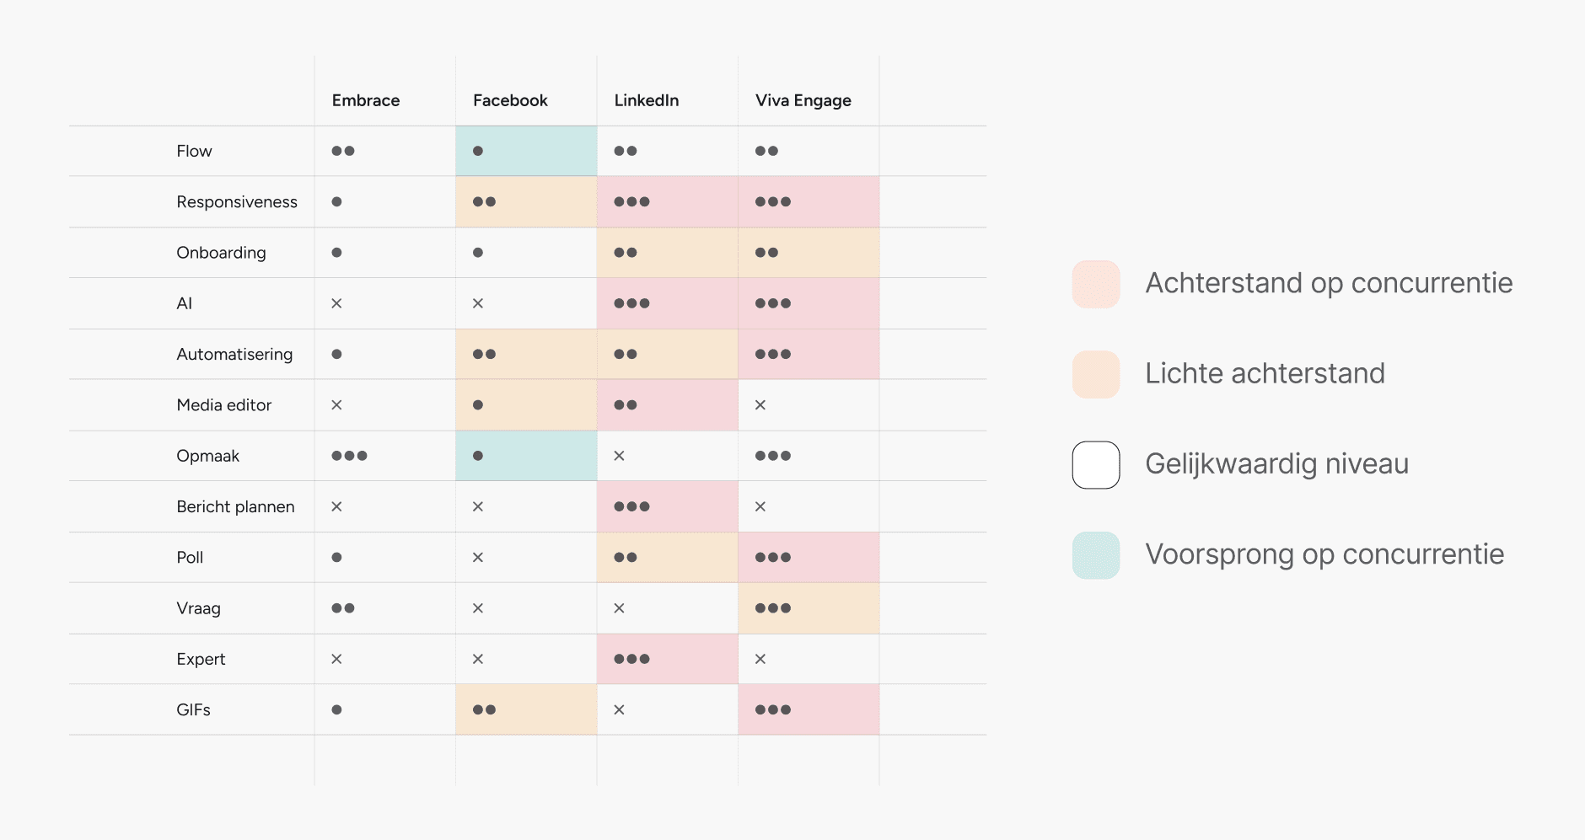Select the Facebook Media editor single dot

click(478, 405)
